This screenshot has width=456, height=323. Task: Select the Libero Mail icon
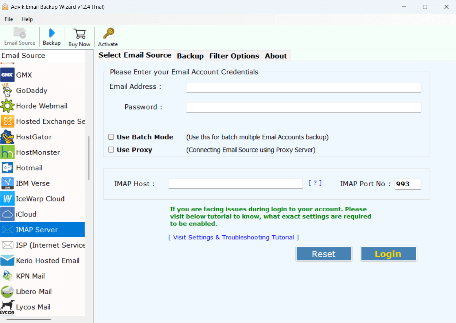pyautogui.click(x=7, y=291)
